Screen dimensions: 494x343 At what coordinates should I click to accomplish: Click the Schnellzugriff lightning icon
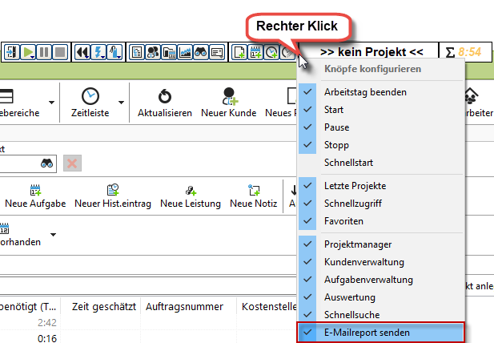pos(98,52)
